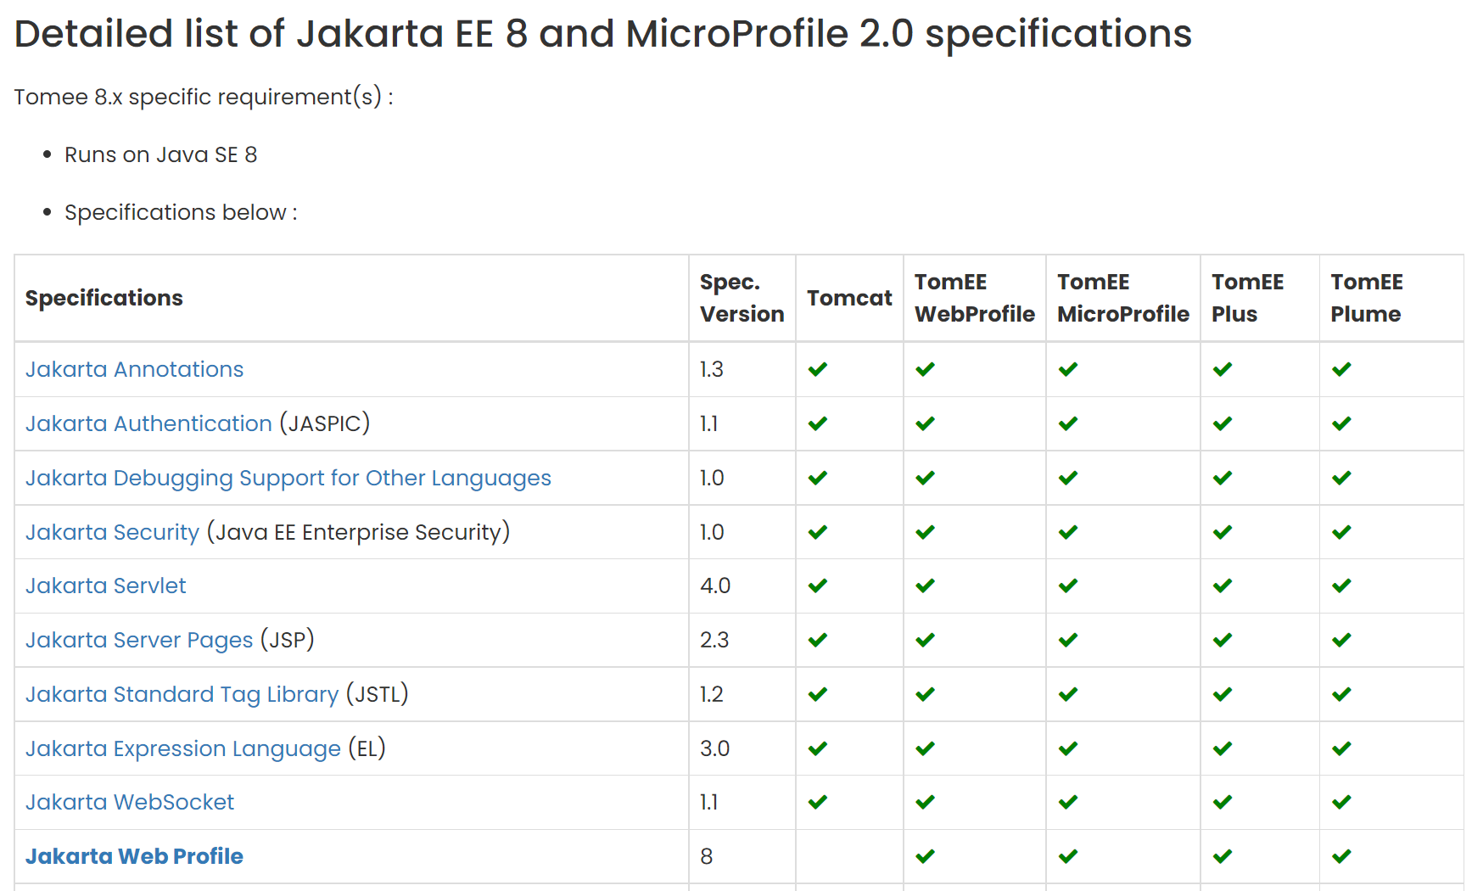Click version "1.2" in Standard Tag Library row
Viewport: 1472px width, 891px height.
[x=712, y=694]
